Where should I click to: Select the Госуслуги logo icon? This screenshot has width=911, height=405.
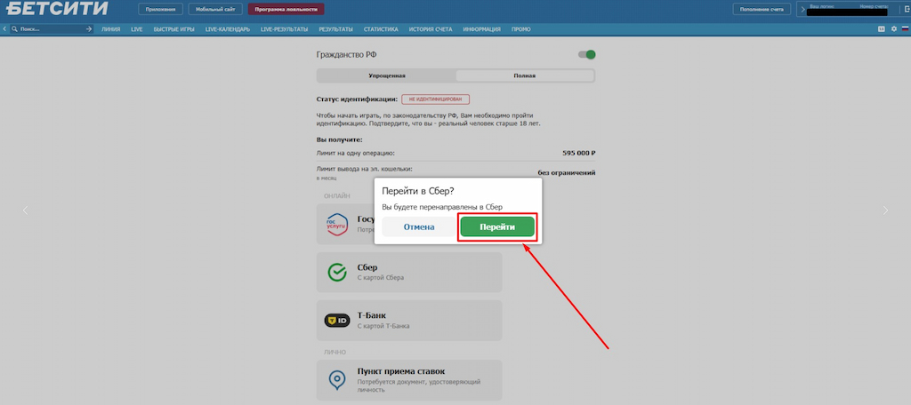[x=337, y=224]
